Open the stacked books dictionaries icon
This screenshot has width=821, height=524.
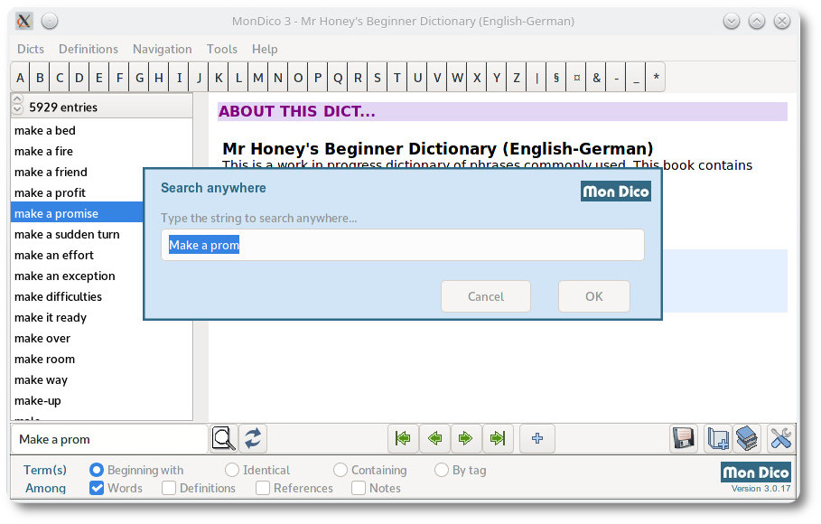[x=747, y=438]
